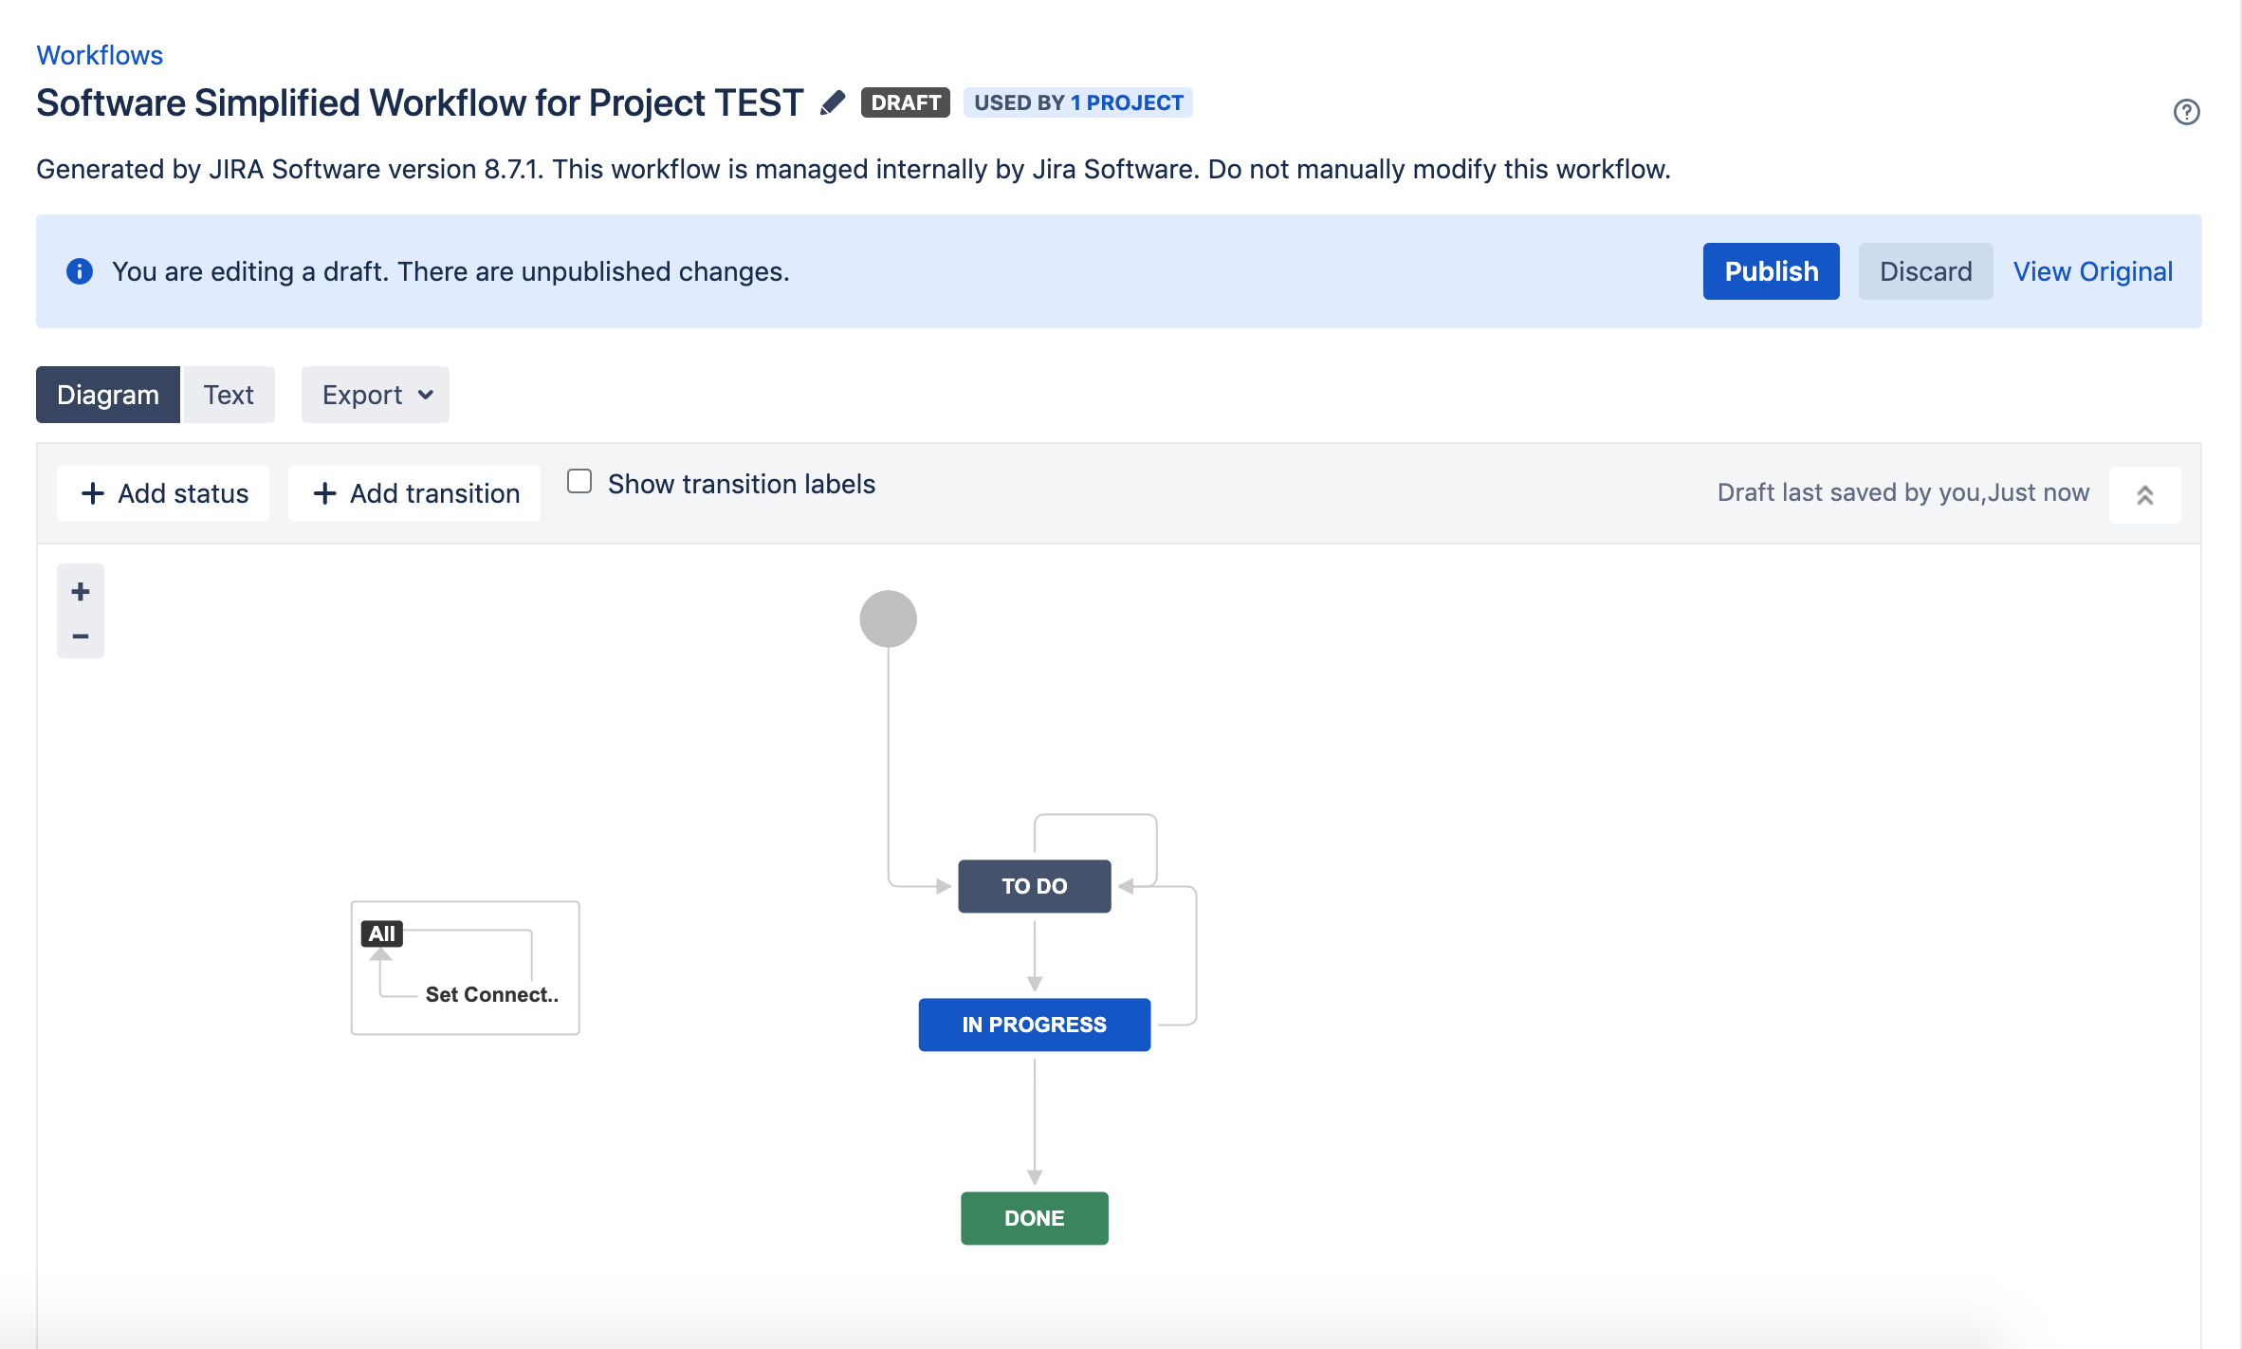Zoom out the diagram with minus icon

[x=81, y=636]
